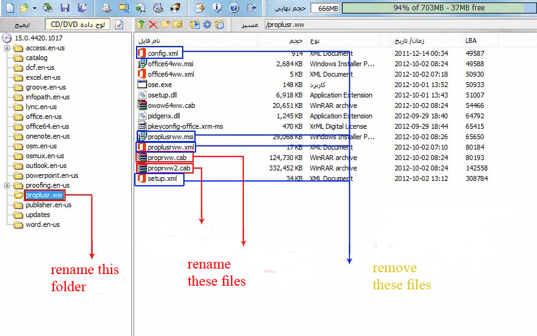Open the recent files dropdown arrow beside Open
The height and width of the screenshot is (336, 537).
point(34,8)
